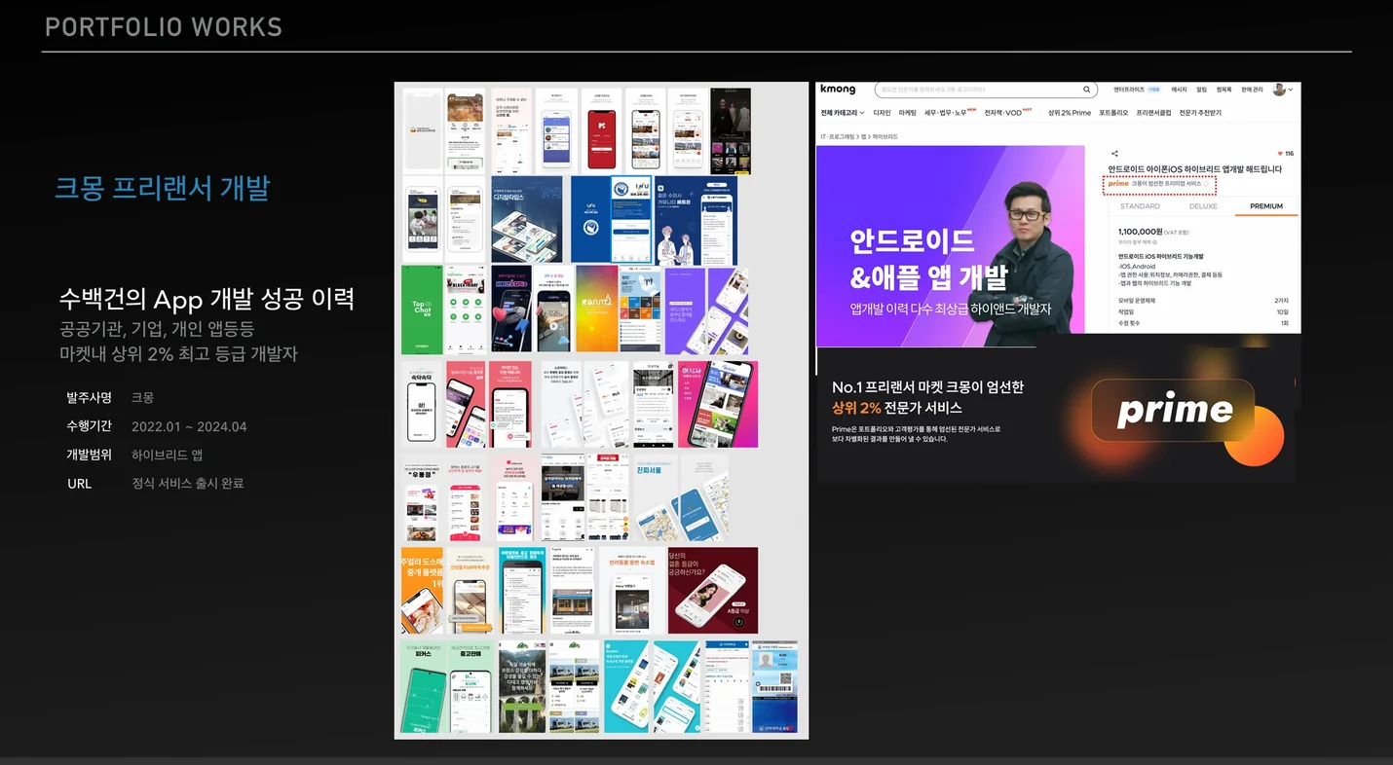Click the dark red wedding grade app thumbnail
Screen dimensions: 1393x765
(713, 590)
